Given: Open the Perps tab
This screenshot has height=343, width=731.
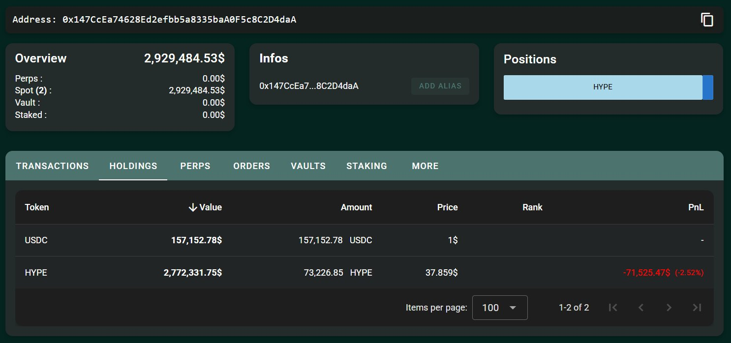Looking at the screenshot, I should point(195,166).
